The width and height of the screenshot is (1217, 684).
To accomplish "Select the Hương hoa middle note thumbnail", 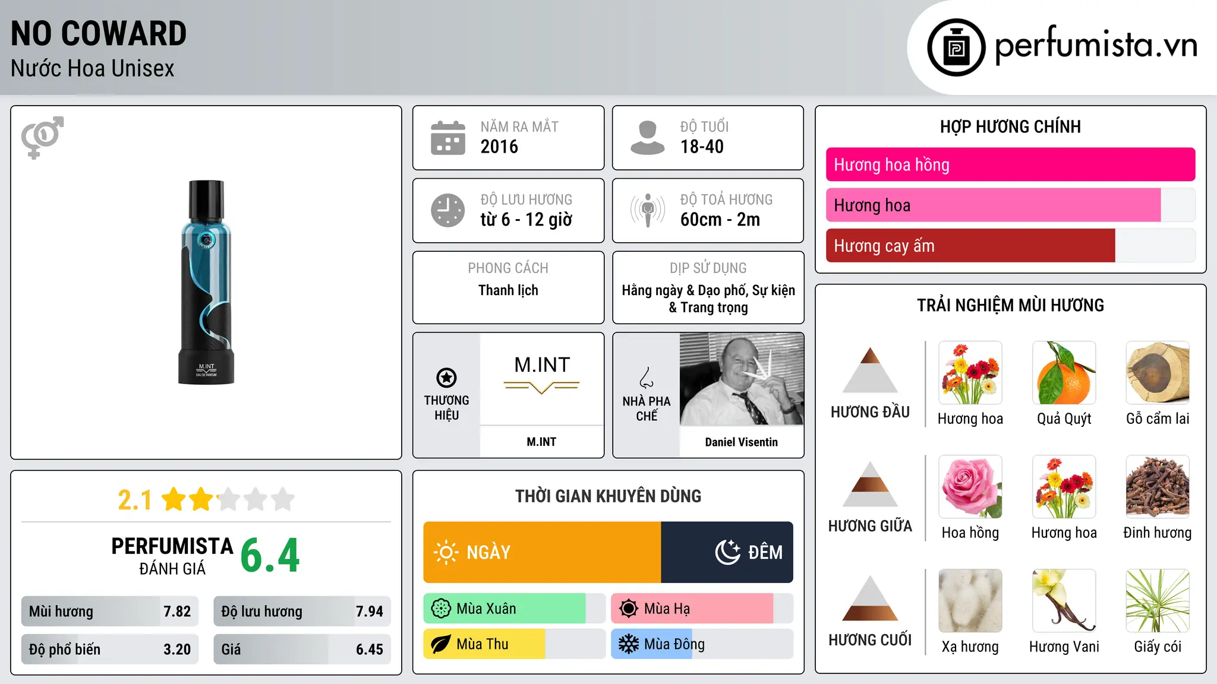I will point(1064,487).
